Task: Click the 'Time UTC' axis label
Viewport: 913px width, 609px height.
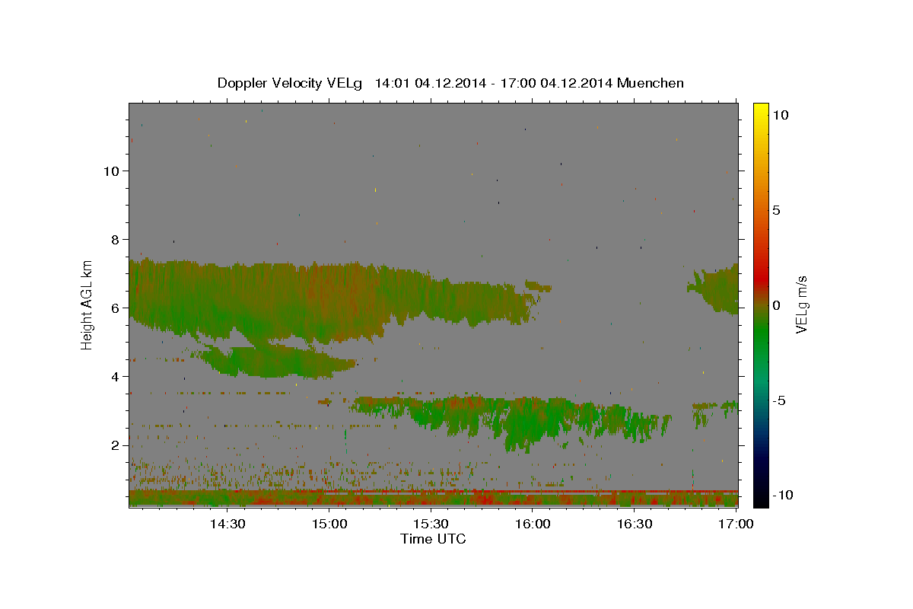Action: coord(433,539)
